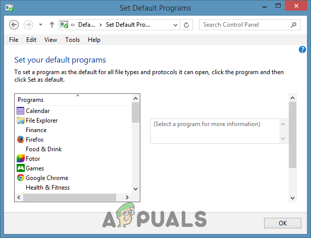Refresh the Control Panel address bar
Image resolution: width=311 pixels, height=238 pixels.
[186, 25]
